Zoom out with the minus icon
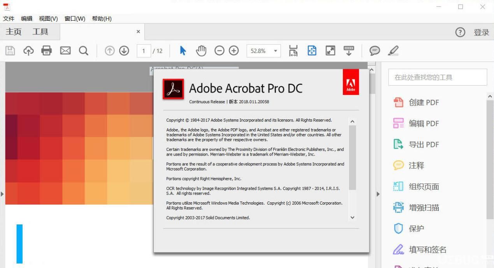Image resolution: width=494 pixels, height=268 pixels. 220,51
